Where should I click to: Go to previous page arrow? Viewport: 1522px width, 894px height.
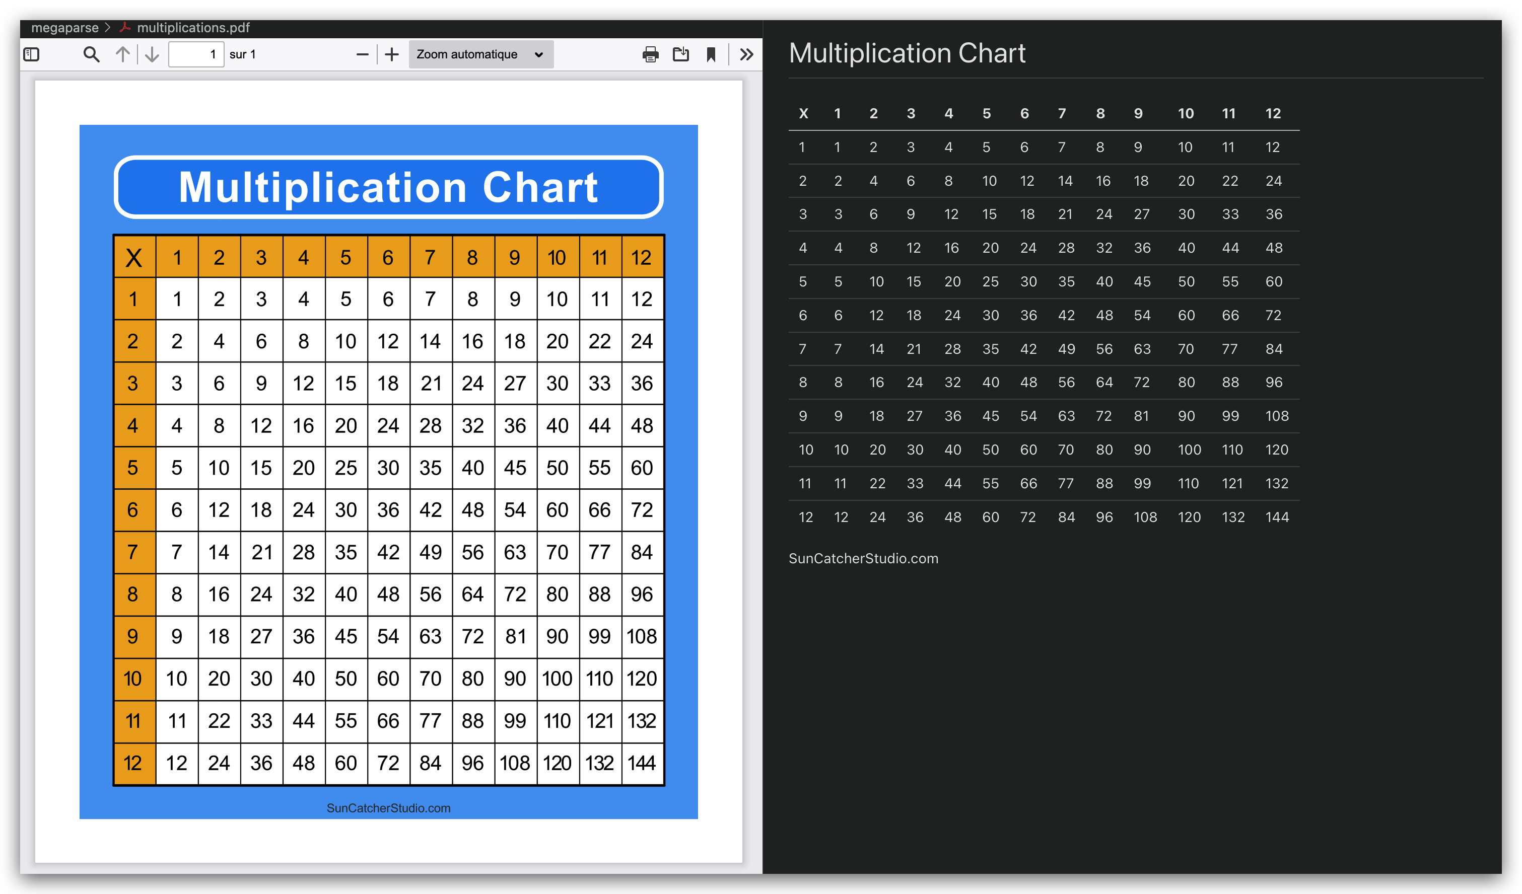pyautogui.click(x=122, y=55)
